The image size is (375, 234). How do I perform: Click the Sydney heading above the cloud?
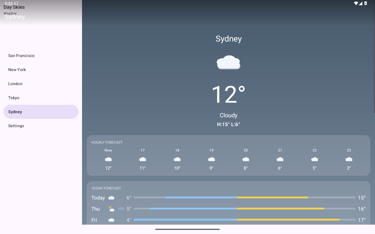pos(229,39)
